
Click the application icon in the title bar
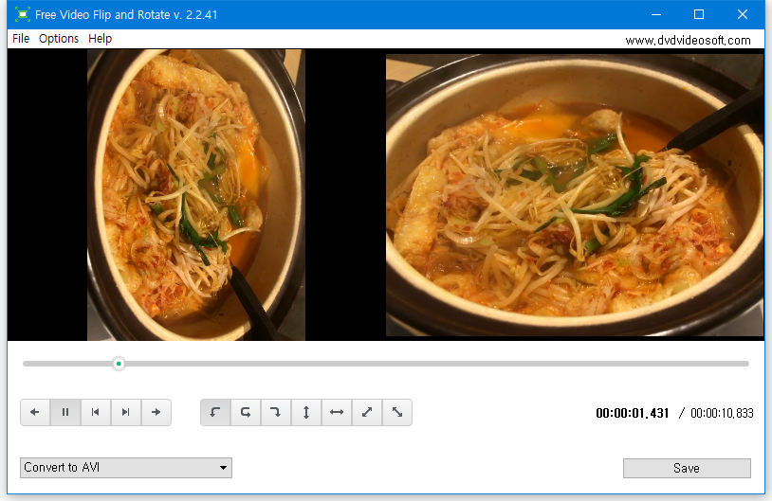pos(22,14)
